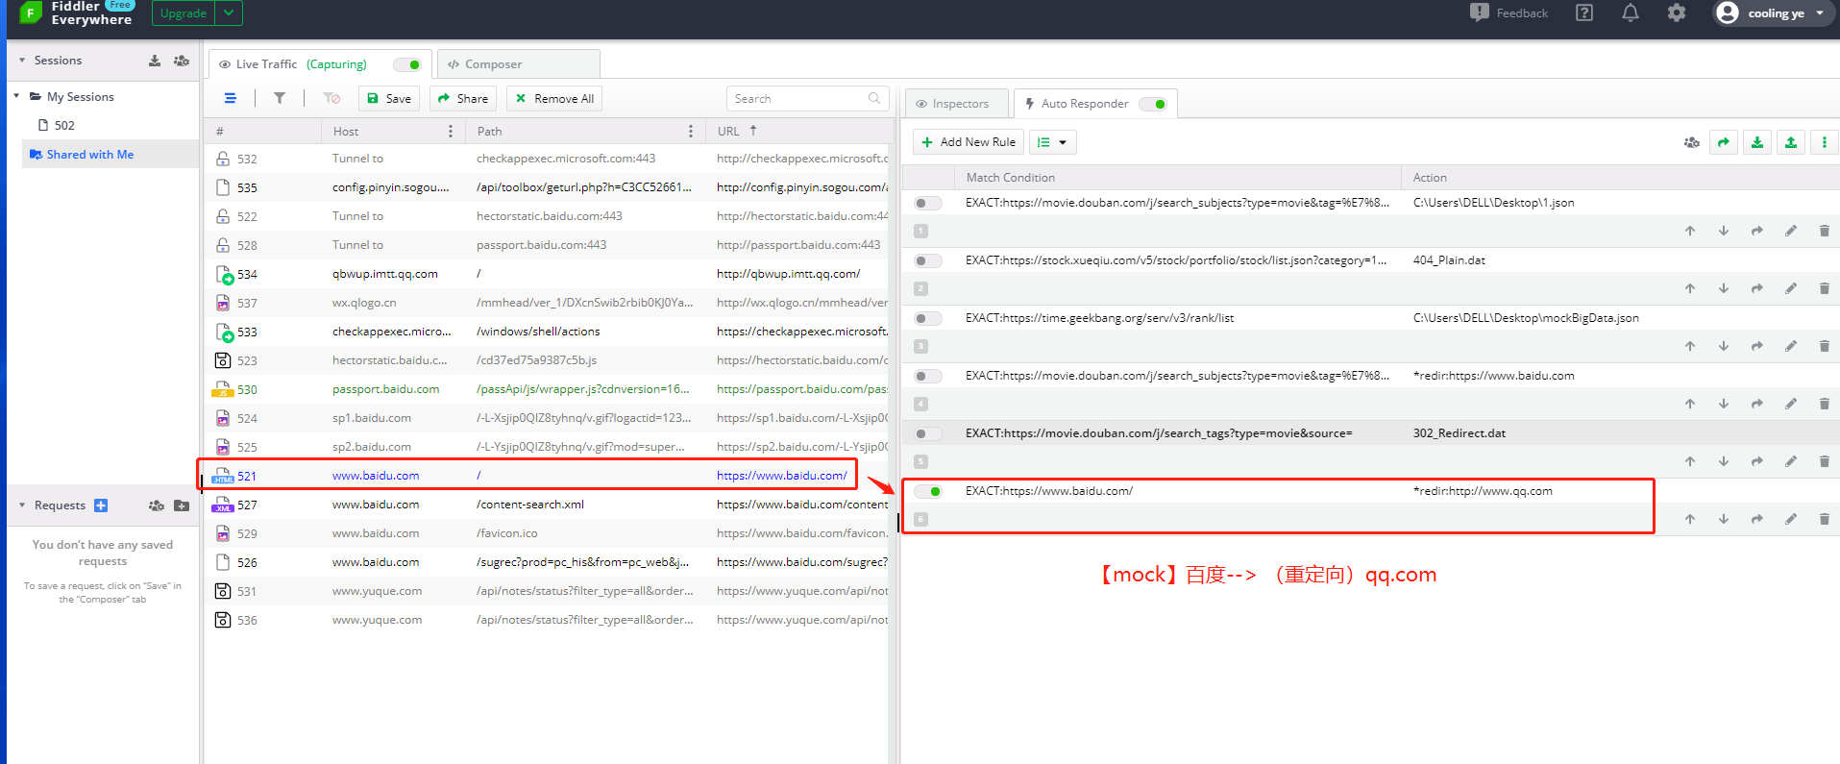1840x764 pixels.
Task: Click the export rules upload icon
Action: [1791, 142]
